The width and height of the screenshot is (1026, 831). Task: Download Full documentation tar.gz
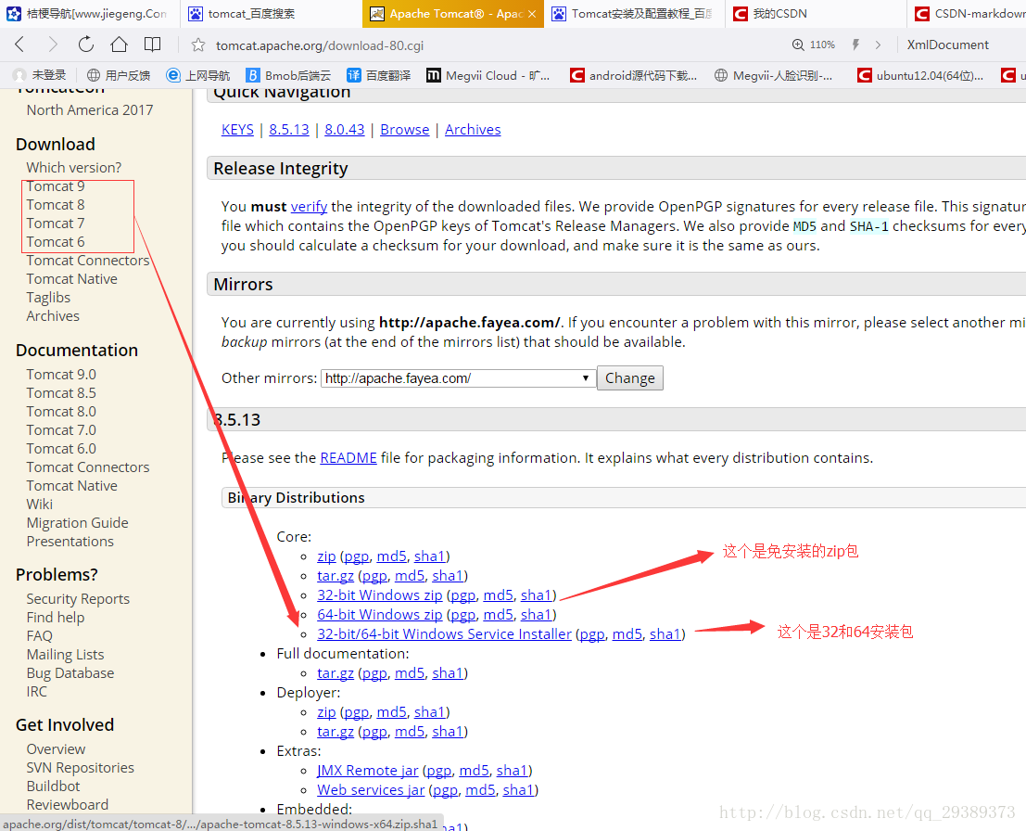click(335, 673)
